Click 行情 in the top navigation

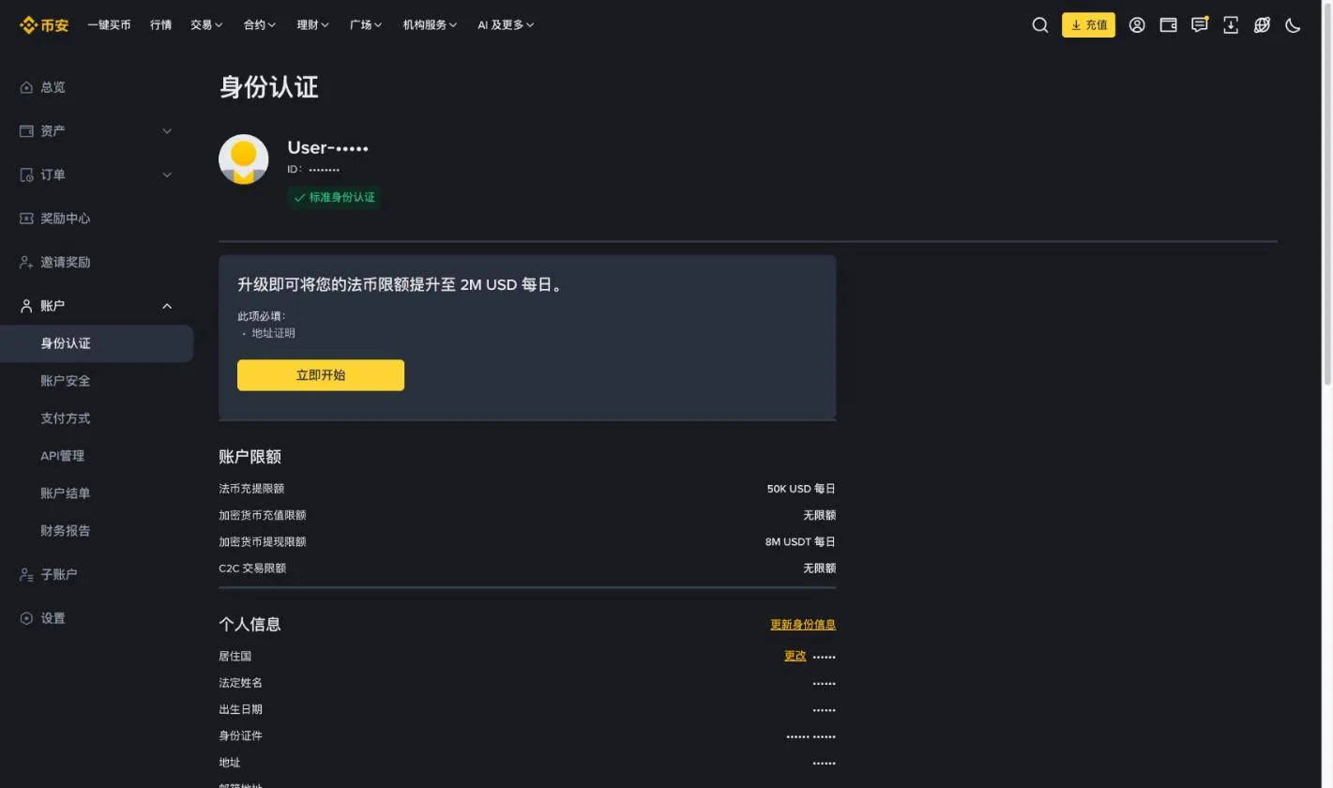click(x=160, y=25)
